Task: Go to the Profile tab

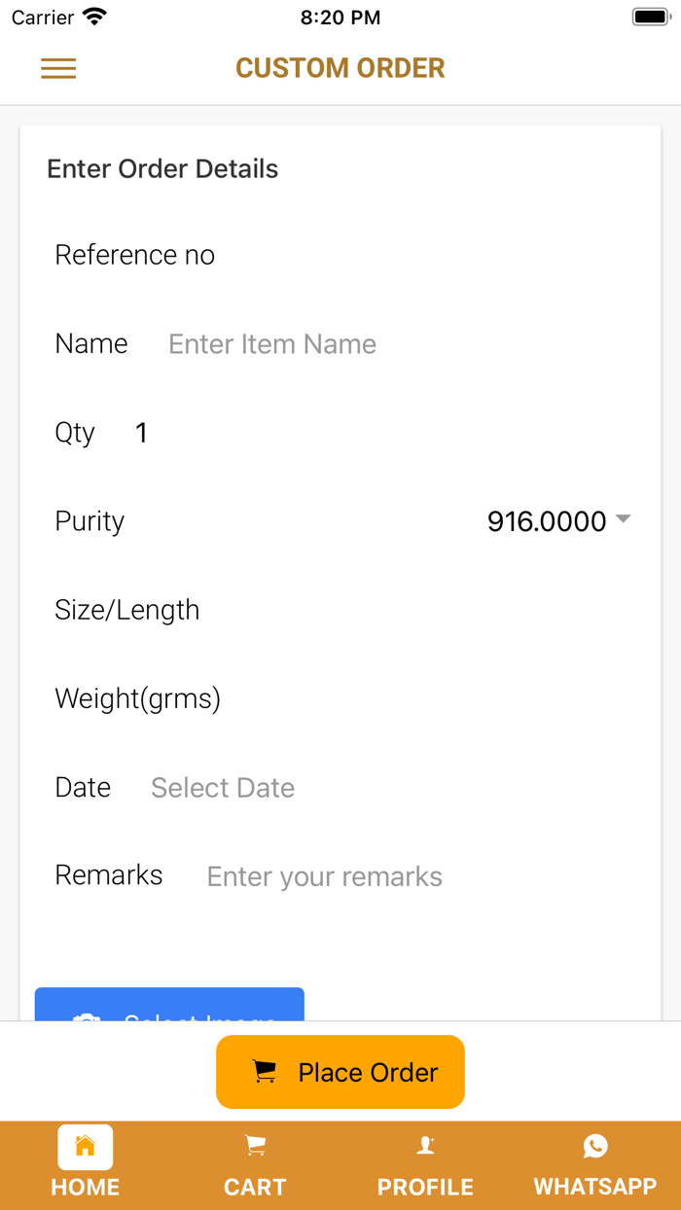Action: pyautogui.click(x=425, y=1163)
